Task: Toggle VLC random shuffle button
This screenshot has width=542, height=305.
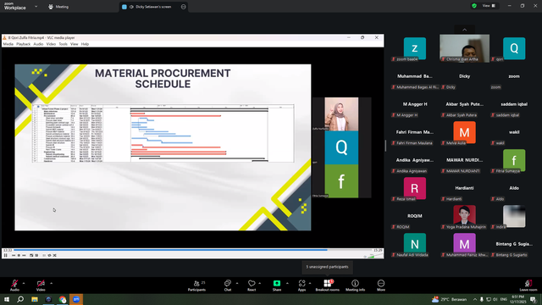Action: pyautogui.click(x=54, y=255)
